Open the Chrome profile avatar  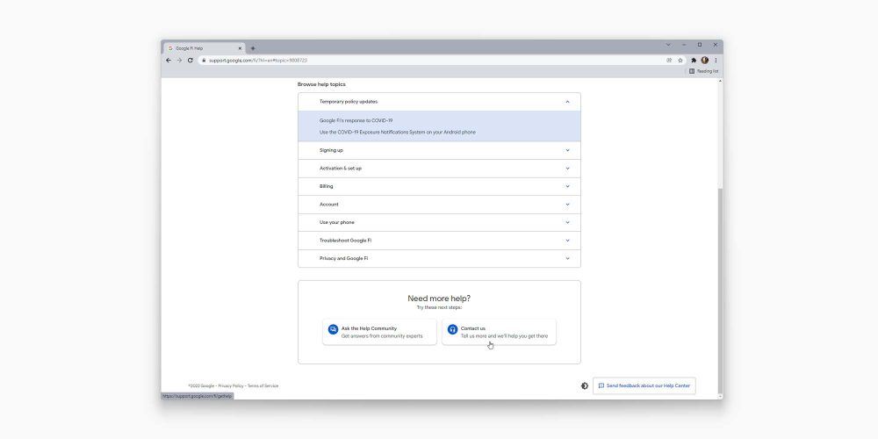click(x=704, y=61)
